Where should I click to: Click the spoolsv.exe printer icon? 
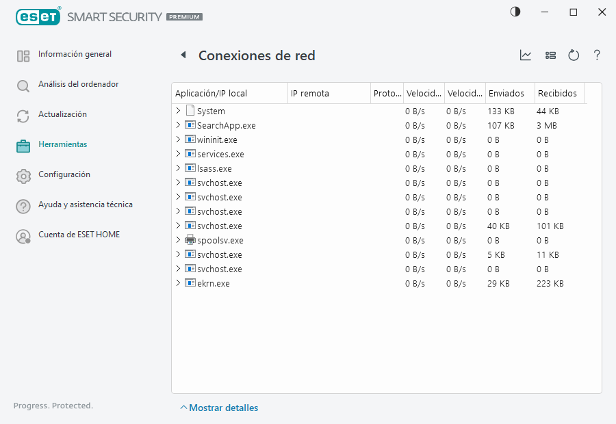pos(190,240)
